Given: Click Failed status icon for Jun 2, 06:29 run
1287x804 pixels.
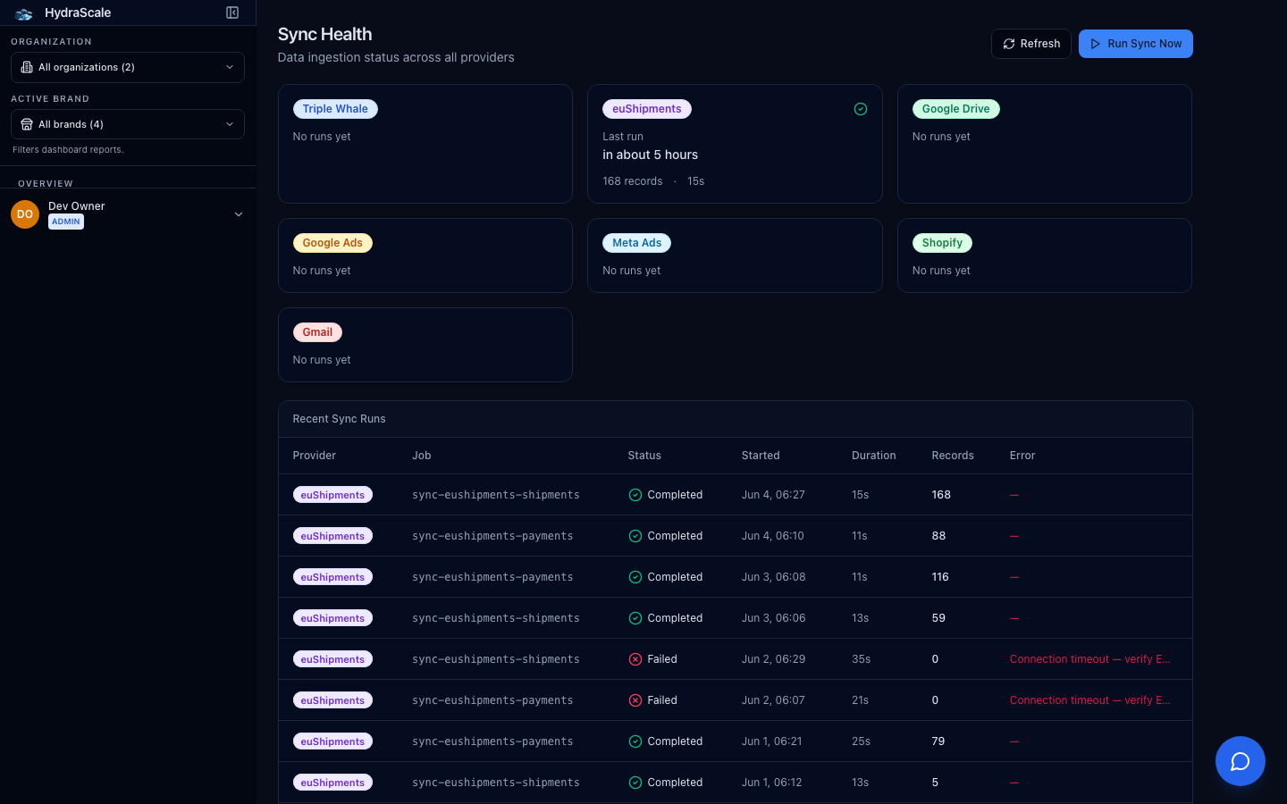Looking at the screenshot, I should [x=635, y=659].
